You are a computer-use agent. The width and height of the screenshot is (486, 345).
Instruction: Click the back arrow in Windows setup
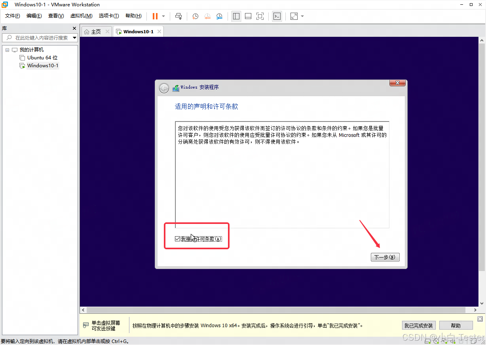pos(164,88)
